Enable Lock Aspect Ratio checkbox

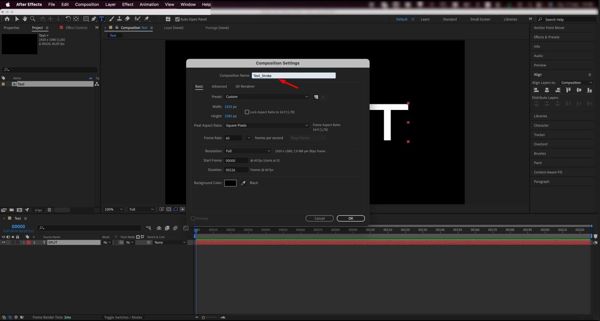click(x=247, y=112)
